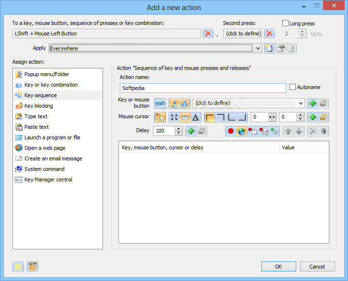The image size is (348, 281).
Task: Select the bottom-right corner anchor
Action: [242, 117]
